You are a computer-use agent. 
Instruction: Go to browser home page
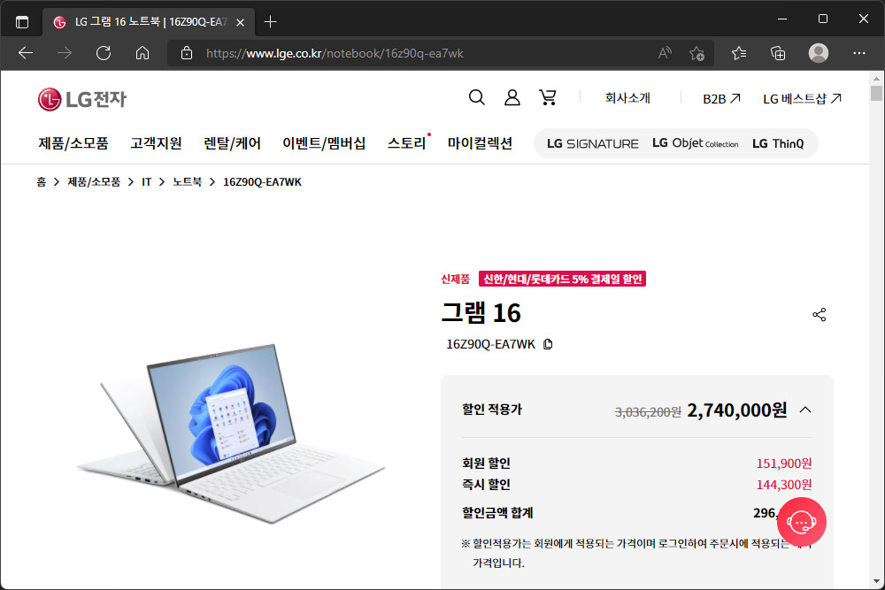tap(142, 53)
